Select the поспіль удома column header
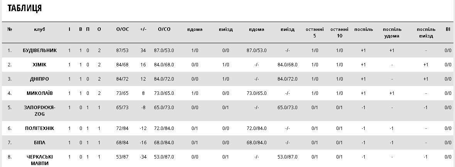The height and width of the screenshot is (167, 455). [x=392, y=32]
